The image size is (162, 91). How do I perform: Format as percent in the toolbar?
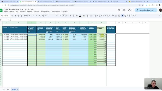36,16
